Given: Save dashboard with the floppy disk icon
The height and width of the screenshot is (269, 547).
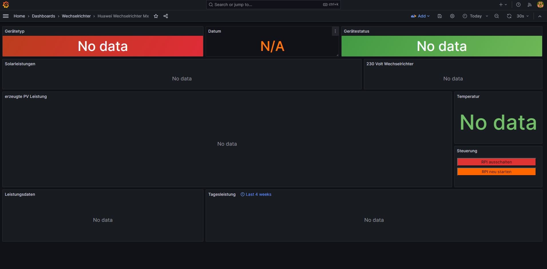Looking at the screenshot, I should point(440,16).
